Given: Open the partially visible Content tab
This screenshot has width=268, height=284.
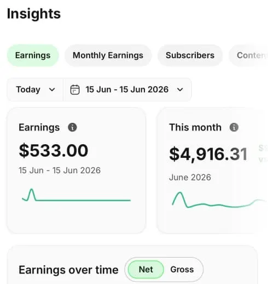Looking at the screenshot, I should pos(248,55).
